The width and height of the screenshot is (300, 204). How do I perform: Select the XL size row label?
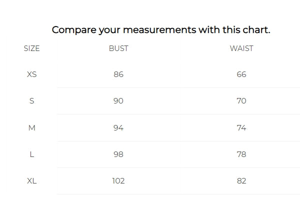pyautogui.click(x=31, y=180)
